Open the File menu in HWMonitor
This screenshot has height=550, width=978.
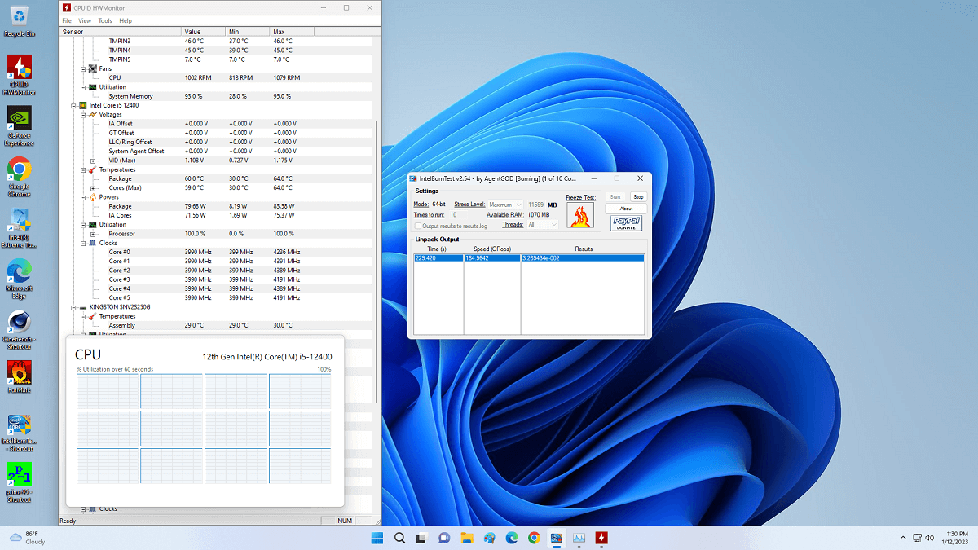coord(67,20)
